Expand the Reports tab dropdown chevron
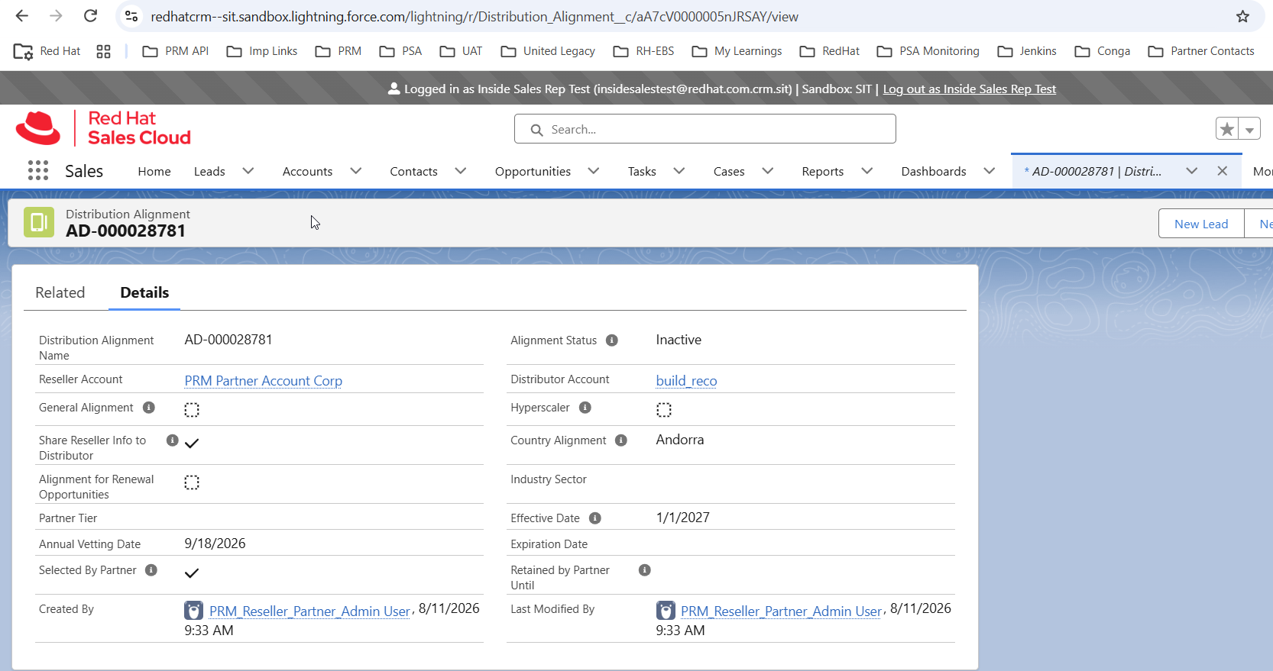Screen dimensions: 1273x671 867,171
